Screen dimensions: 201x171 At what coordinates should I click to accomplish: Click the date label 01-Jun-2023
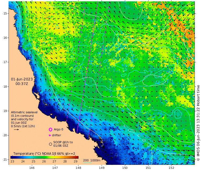[x=22, y=79]
